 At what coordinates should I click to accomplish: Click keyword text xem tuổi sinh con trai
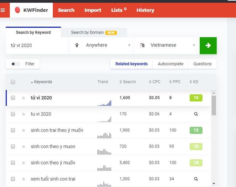tap(53, 179)
